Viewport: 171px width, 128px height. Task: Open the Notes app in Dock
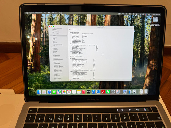(79, 92)
